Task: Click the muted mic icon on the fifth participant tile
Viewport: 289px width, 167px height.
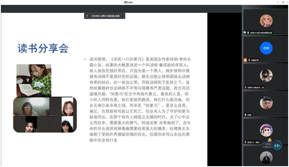Action: point(245,142)
